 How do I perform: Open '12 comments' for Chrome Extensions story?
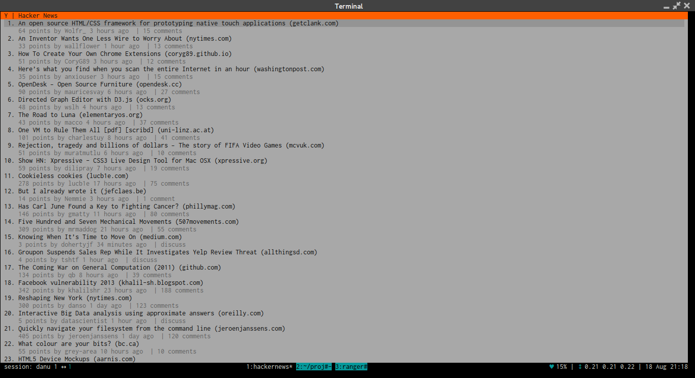click(x=166, y=62)
